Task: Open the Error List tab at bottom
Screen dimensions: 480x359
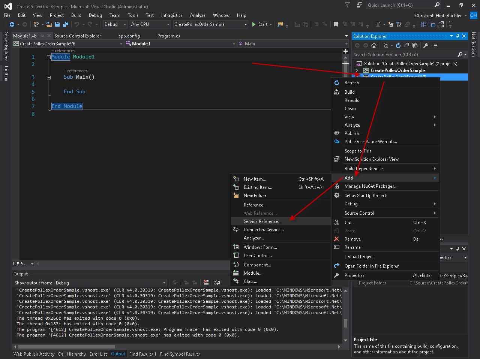Action: click(x=98, y=354)
